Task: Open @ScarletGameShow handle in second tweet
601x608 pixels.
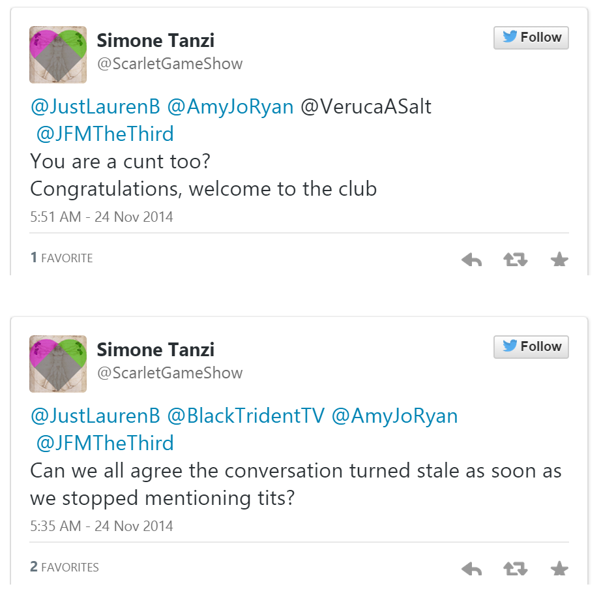Action: (x=169, y=373)
